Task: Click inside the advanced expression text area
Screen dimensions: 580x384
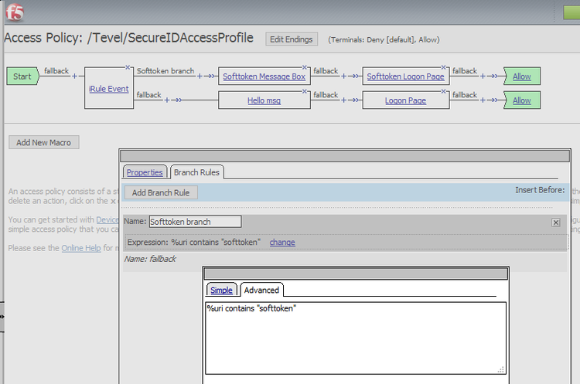Action: pos(356,338)
